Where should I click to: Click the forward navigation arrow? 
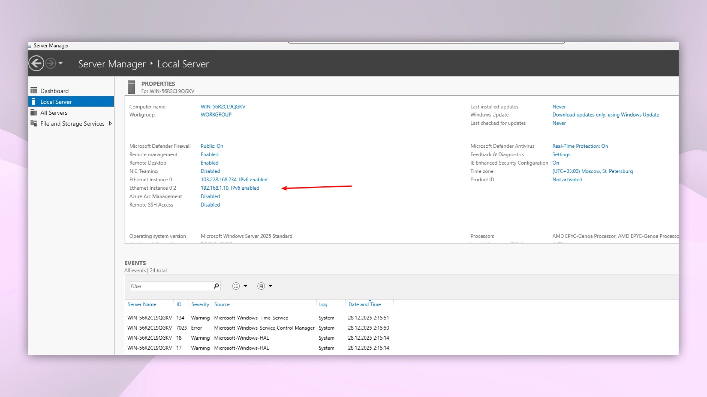click(52, 63)
